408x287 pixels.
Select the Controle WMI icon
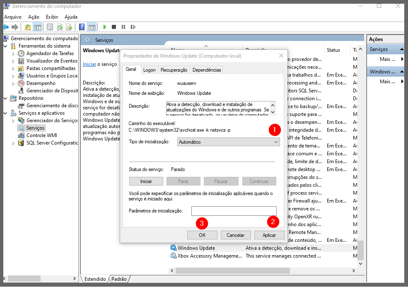(21, 135)
